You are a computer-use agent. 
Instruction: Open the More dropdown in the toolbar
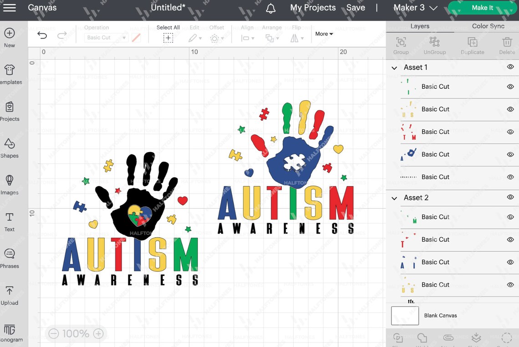point(324,34)
